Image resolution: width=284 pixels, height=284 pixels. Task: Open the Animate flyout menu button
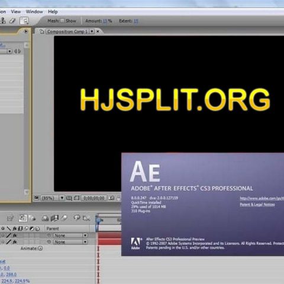click(40, 248)
